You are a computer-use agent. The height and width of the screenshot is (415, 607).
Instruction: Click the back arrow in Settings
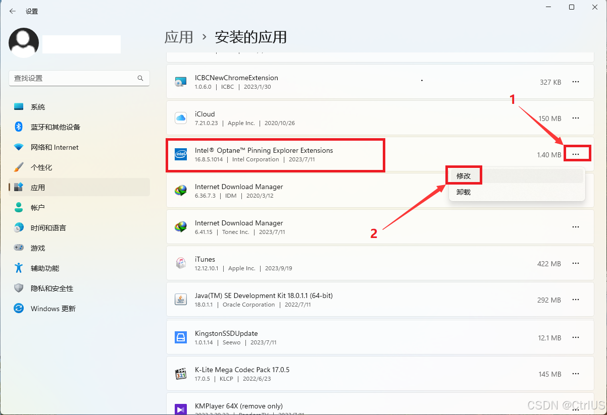tap(13, 11)
